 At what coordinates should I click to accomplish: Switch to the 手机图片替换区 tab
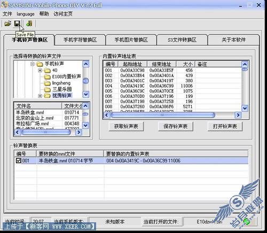[x=131, y=40]
